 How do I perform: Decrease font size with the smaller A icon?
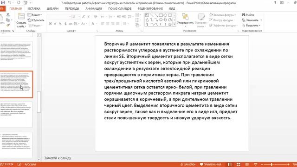click(89, 17)
